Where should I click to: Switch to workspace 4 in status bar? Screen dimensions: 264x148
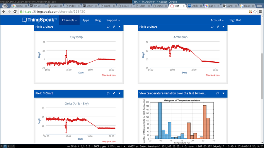click(x=9, y=146)
